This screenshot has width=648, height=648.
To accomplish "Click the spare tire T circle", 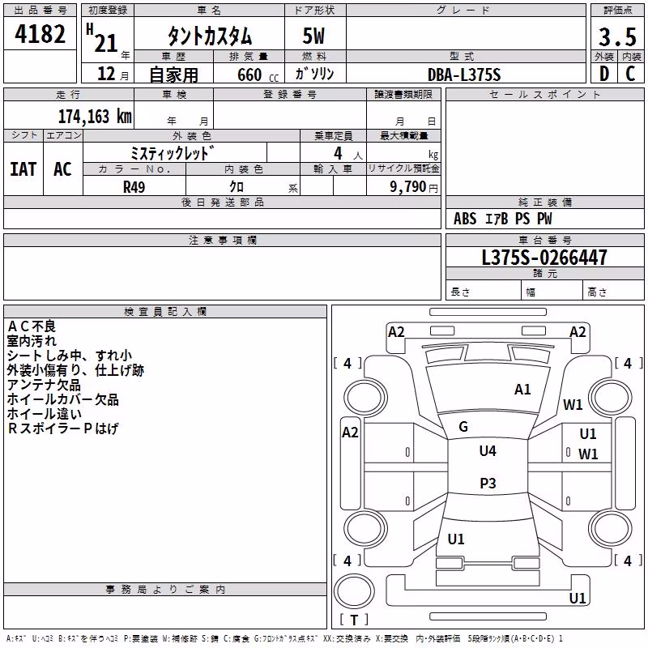I will [354, 591].
